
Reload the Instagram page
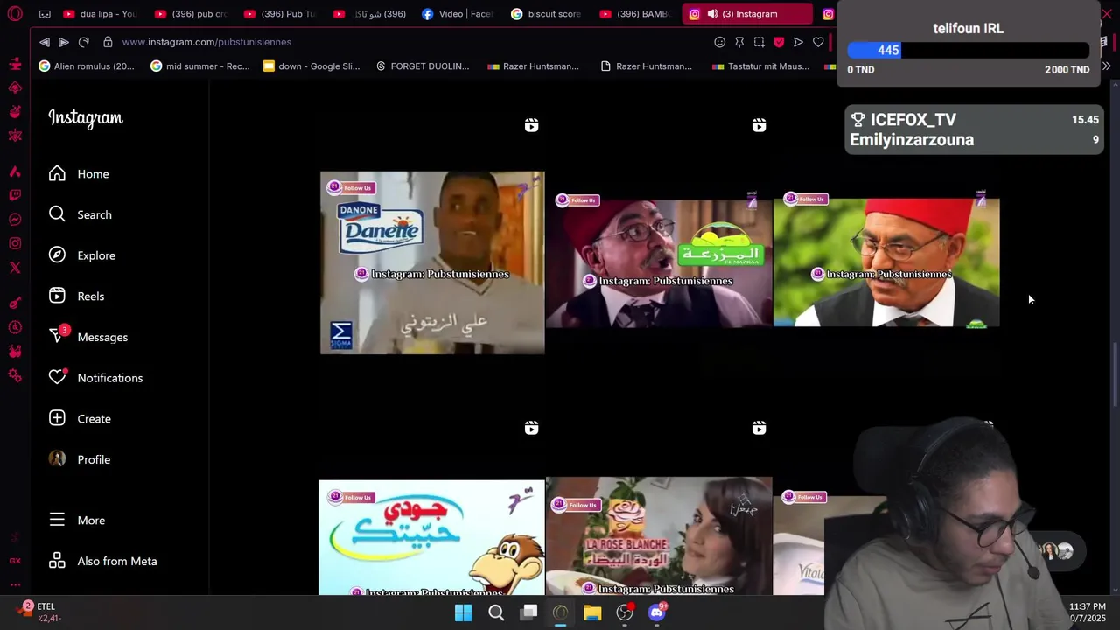pos(84,42)
